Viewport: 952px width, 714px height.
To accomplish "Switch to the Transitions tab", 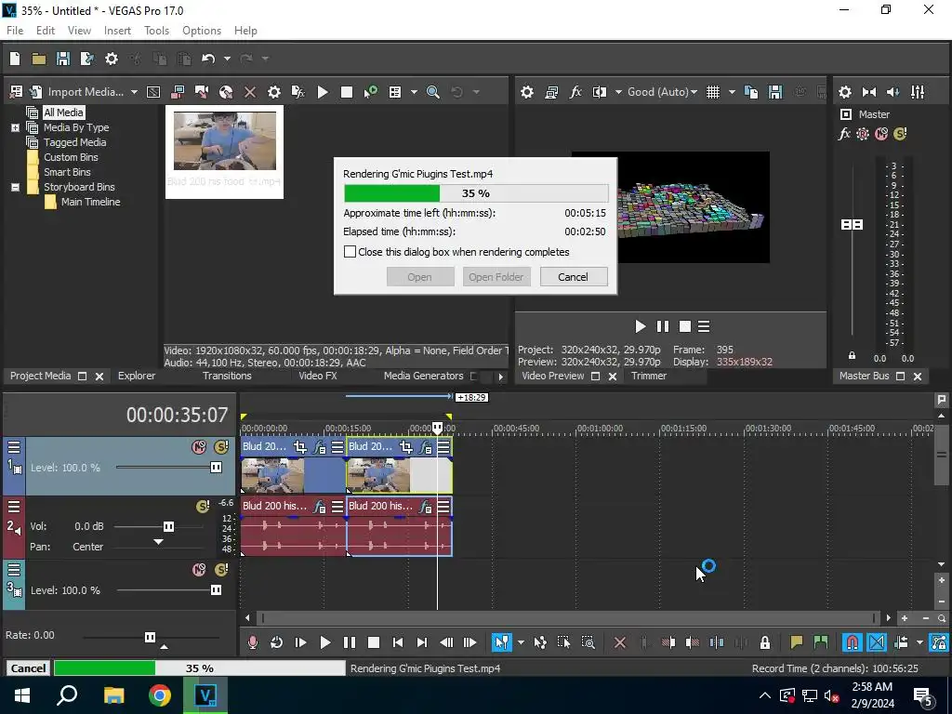I will pyautogui.click(x=227, y=376).
